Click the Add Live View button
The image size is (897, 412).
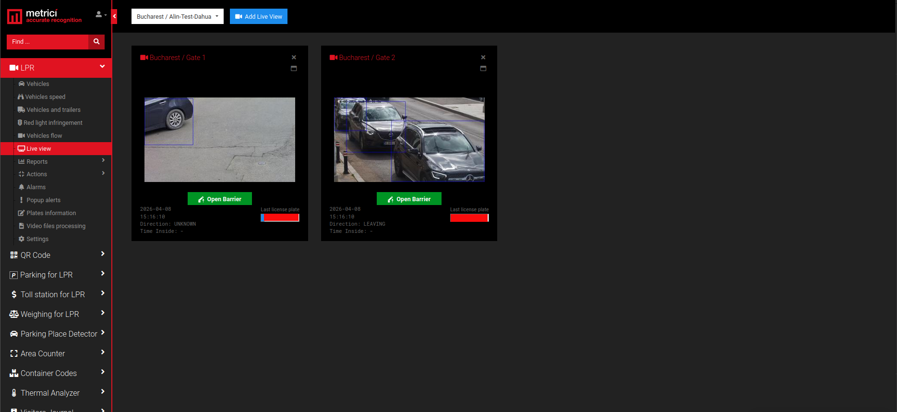click(259, 16)
